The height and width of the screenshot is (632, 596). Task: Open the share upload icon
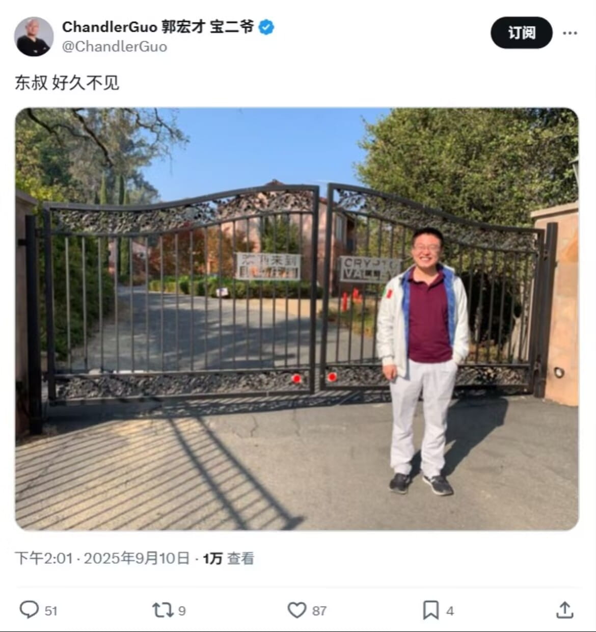[x=564, y=610]
